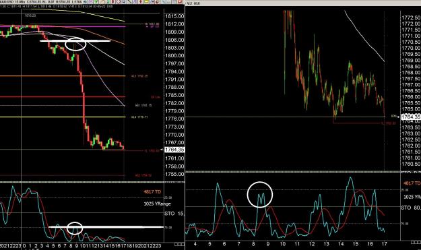Click the yellow bar icon in the top toolbar

147,1
